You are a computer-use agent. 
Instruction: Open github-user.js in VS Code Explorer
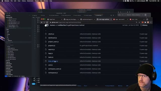(11, 53)
